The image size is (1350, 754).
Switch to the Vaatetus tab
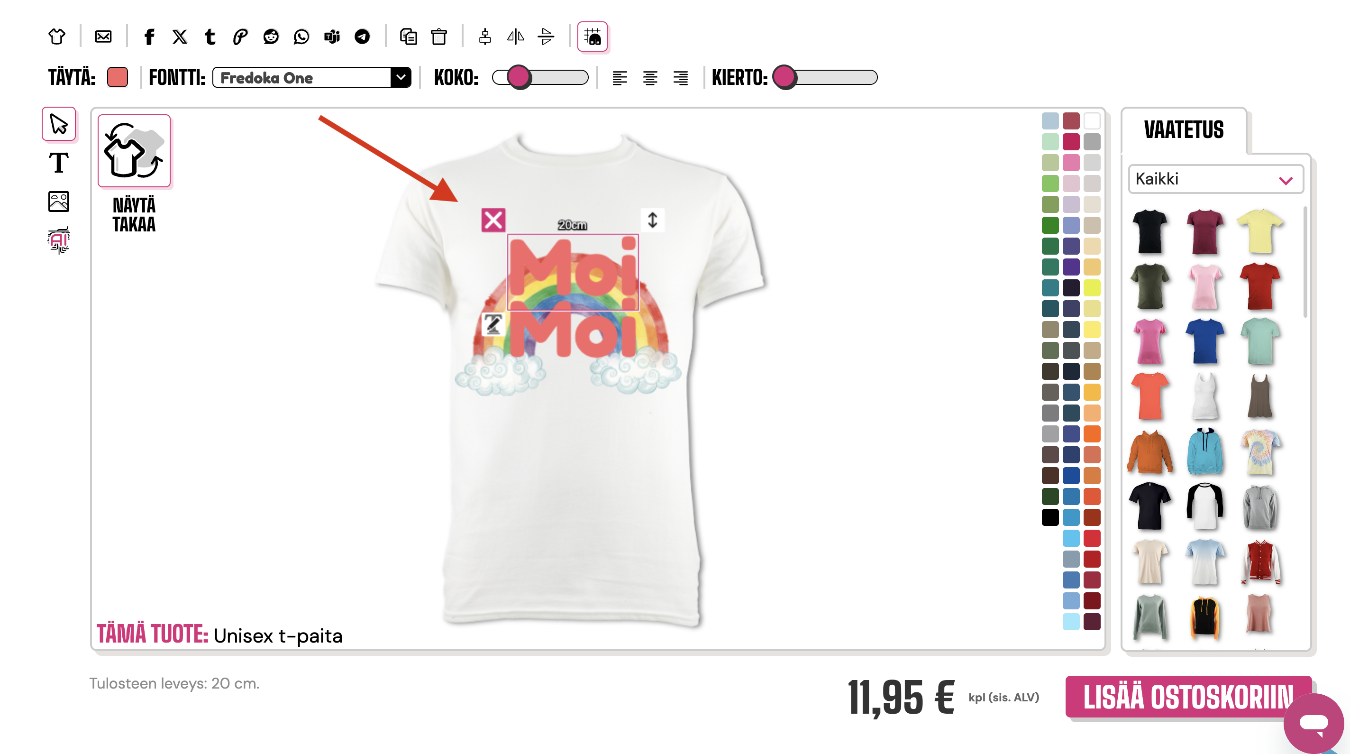click(1183, 130)
